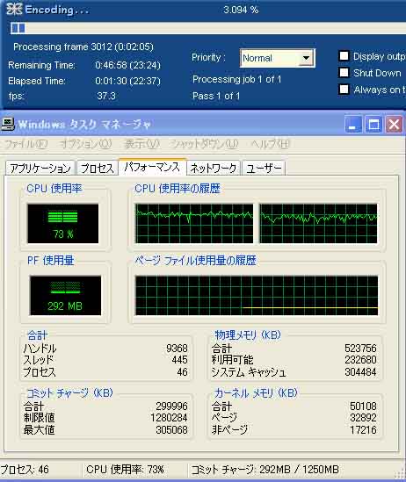Viewport: 406px width, 482px height.
Task: Click the page file usage history graph
Action: 257,295
